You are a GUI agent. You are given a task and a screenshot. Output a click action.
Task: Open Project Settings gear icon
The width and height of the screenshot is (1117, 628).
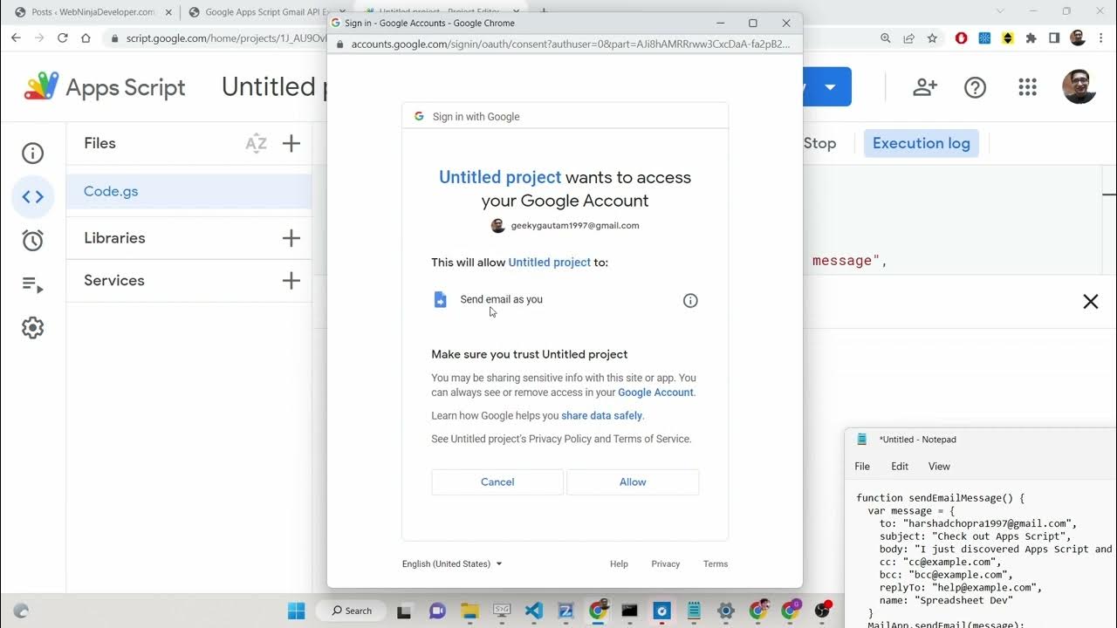tap(33, 328)
